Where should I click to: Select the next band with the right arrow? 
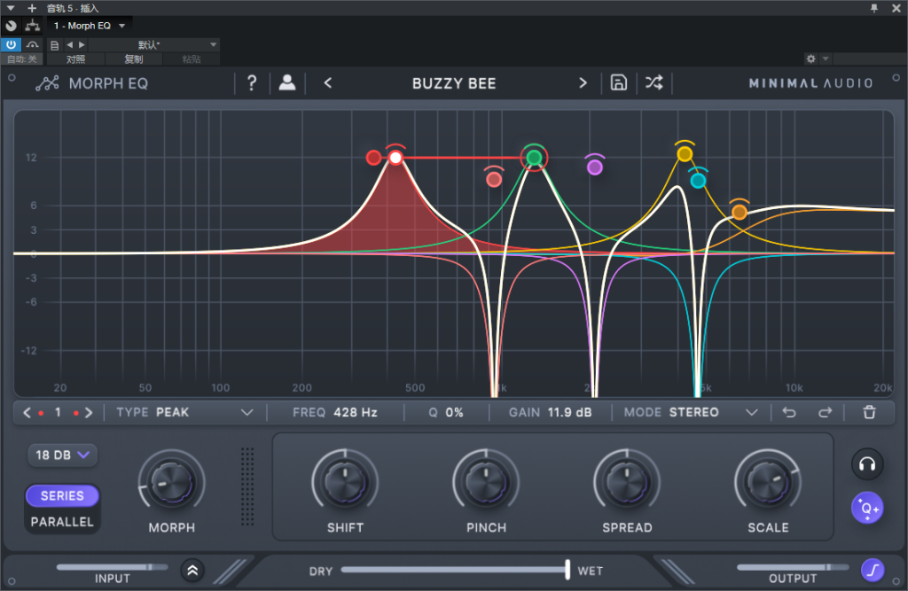pos(89,412)
